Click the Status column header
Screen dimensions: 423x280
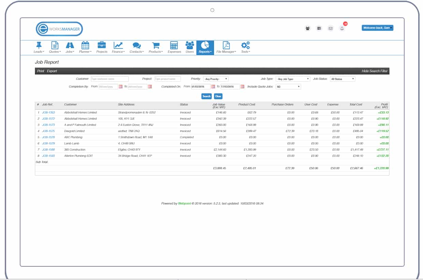(x=184, y=104)
